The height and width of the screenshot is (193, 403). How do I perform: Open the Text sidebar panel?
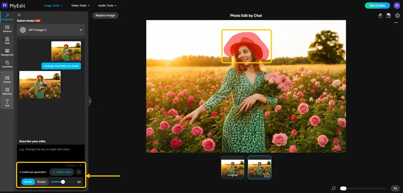pyautogui.click(x=7, y=103)
